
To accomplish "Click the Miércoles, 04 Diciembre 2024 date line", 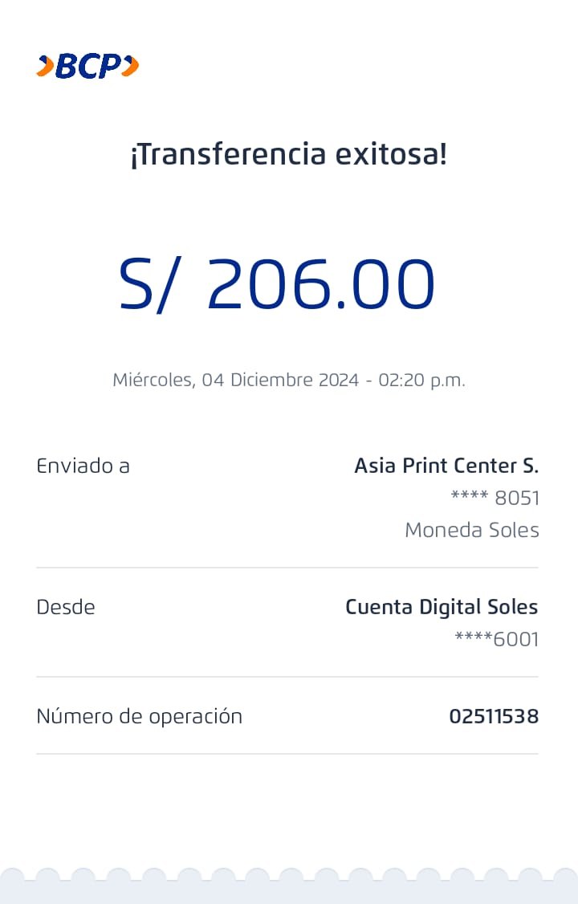I will [x=288, y=380].
